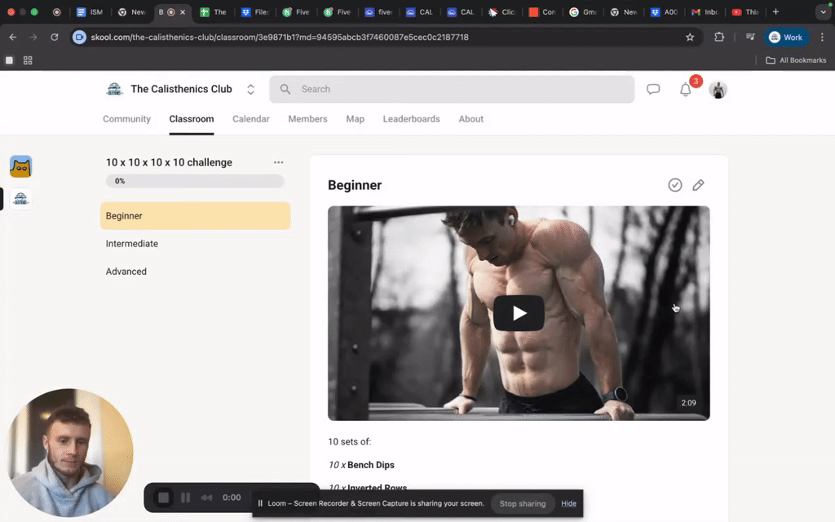Image resolution: width=835 pixels, height=522 pixels.
Task: Click the Loom webcam bubble
Action: pyautogui.click(x=69, y=453)
